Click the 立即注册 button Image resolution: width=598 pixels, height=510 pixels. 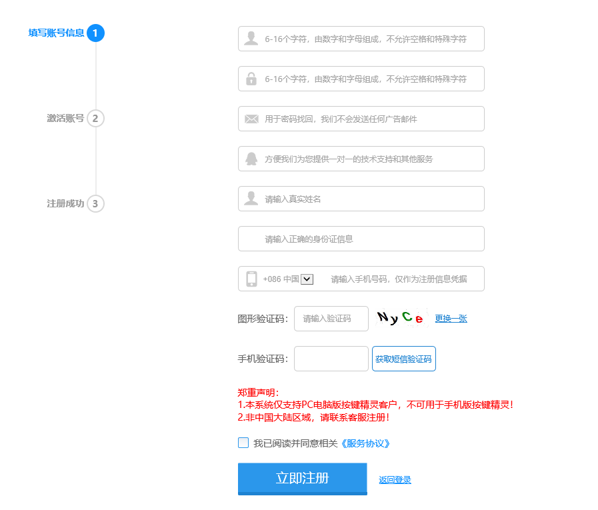(x=302, y=479)
